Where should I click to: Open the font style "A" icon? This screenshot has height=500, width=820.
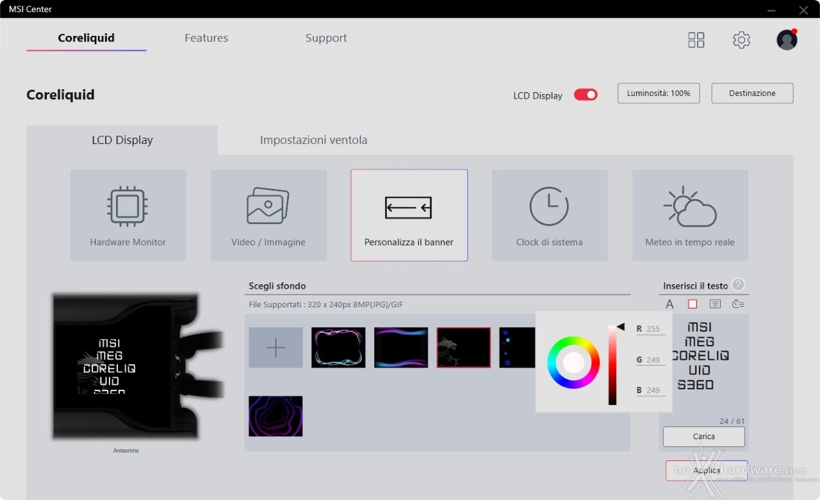[x=669, y=304]
